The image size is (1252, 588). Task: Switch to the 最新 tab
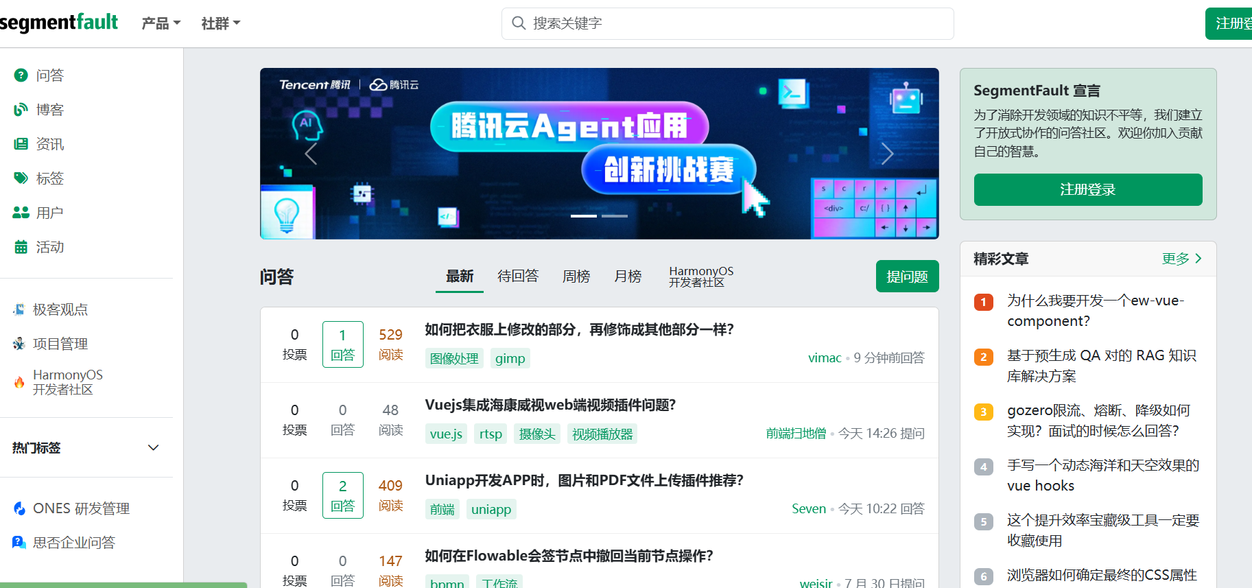pyautogui.click(x=460, y=276)
